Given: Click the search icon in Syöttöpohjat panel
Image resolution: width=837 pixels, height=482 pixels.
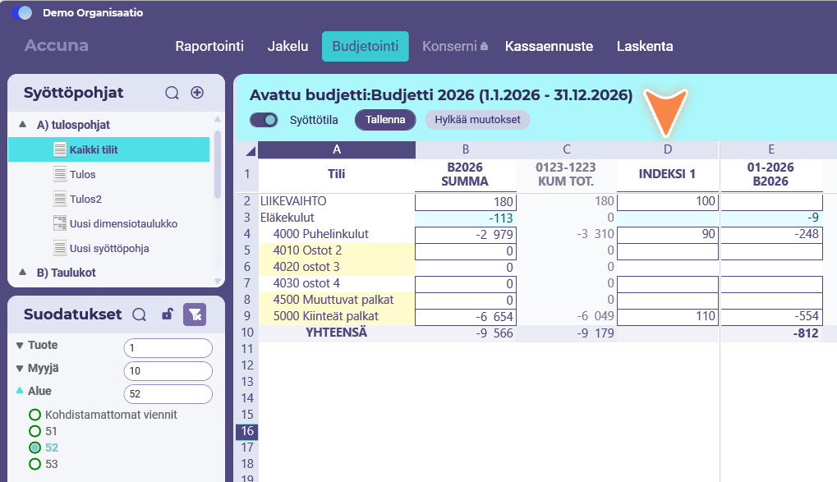Looking at the screenshot, I should pyautogui.click(x=172, y=93).
